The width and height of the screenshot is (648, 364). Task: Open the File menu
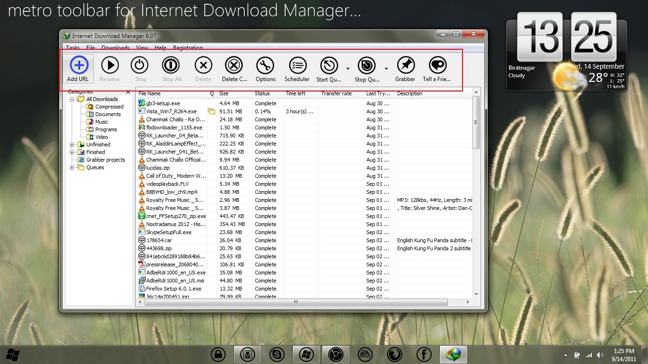coord(91,48)
